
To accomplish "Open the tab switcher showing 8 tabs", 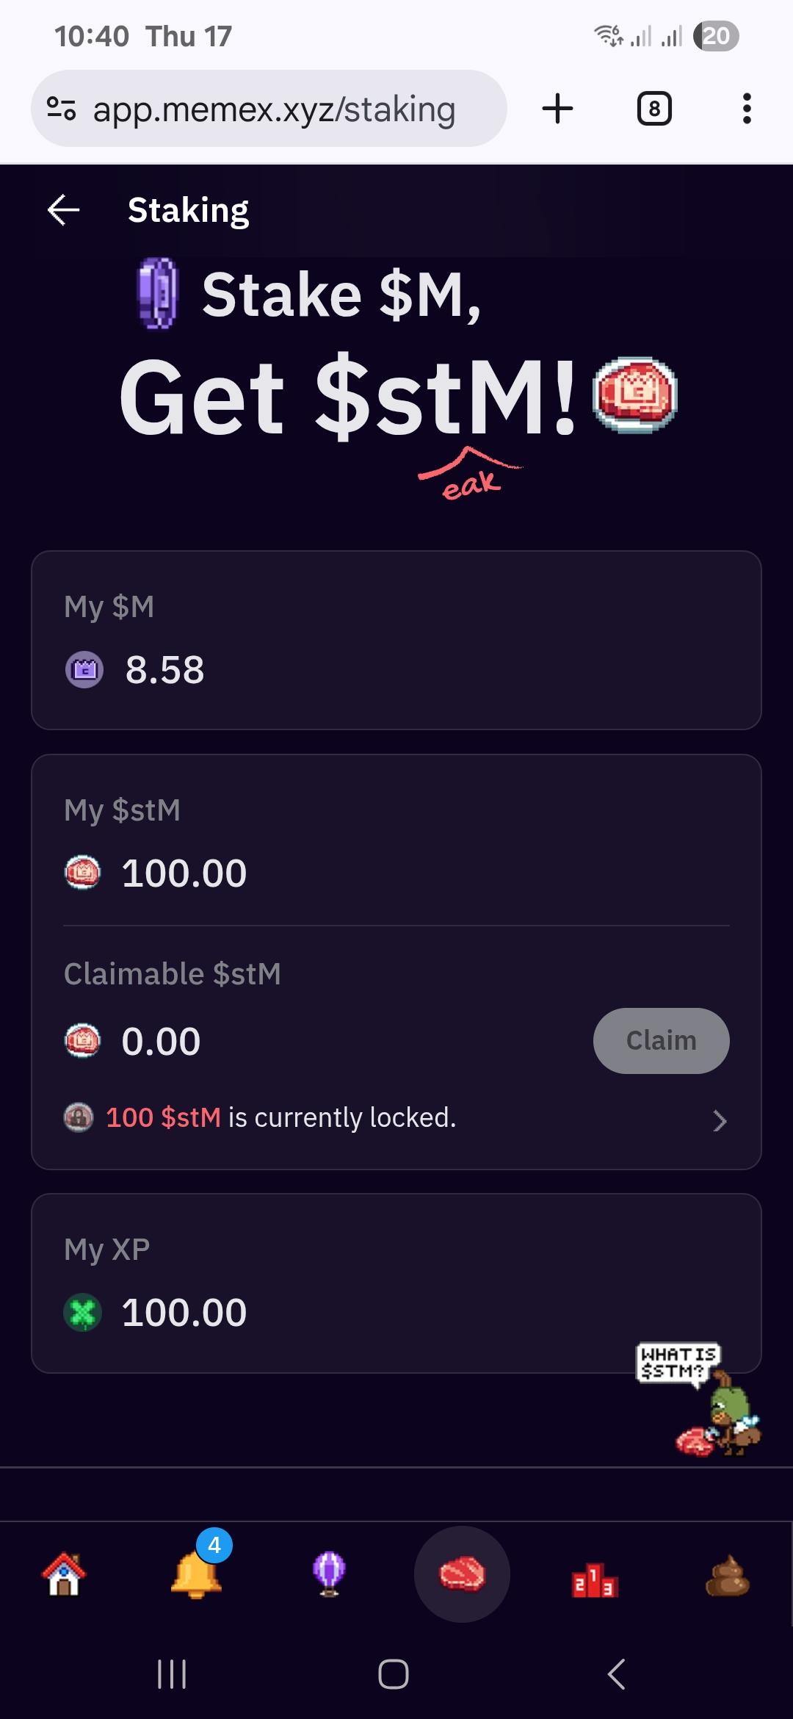I will pos(654,109).
